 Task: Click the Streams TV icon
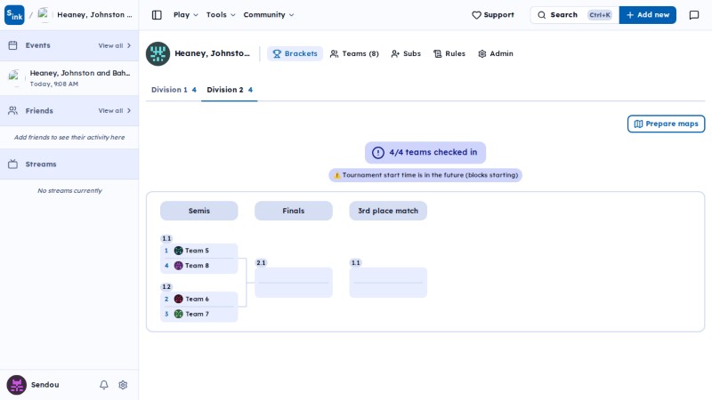12,164
